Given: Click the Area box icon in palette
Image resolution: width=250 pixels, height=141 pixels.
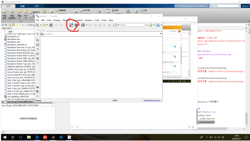Looking at the screenshot, I should point(38,63).
